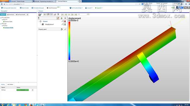
Task: Jump to last animation frame
Action: coord(76,15)
